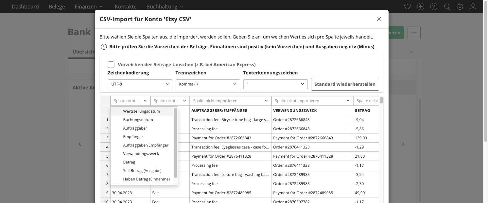488x203 pixels.
Task: Open the Finanzen menu
Action: [x=89, y=7]
